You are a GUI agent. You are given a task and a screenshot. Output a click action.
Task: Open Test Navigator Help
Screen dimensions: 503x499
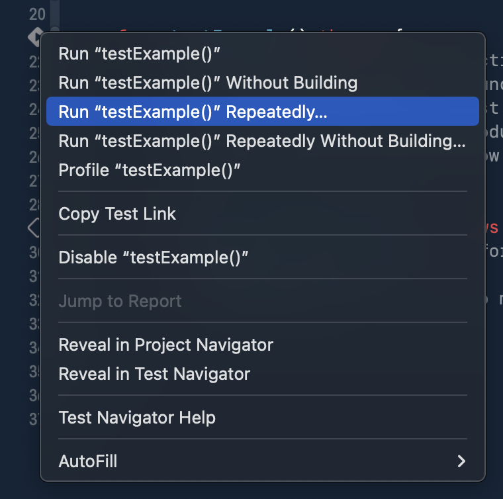pos(262,418)
